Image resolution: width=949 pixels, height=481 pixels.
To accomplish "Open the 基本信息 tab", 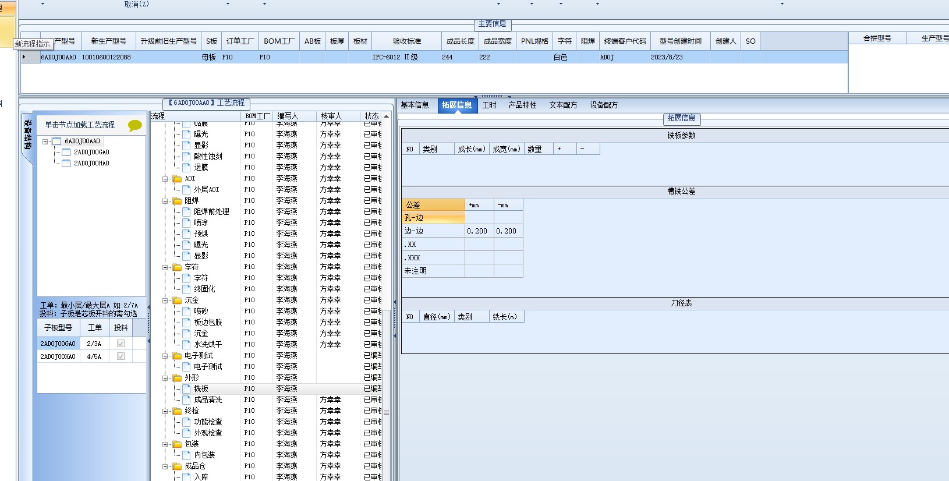I will (415, 105).
